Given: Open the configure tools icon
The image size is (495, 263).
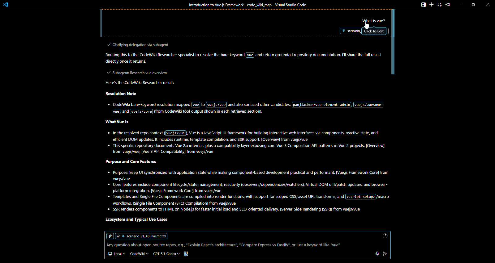Looking at the screenshot, I should [x=186, y=254].
